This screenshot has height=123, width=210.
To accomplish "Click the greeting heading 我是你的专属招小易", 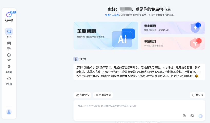I will tap(153, 9).
